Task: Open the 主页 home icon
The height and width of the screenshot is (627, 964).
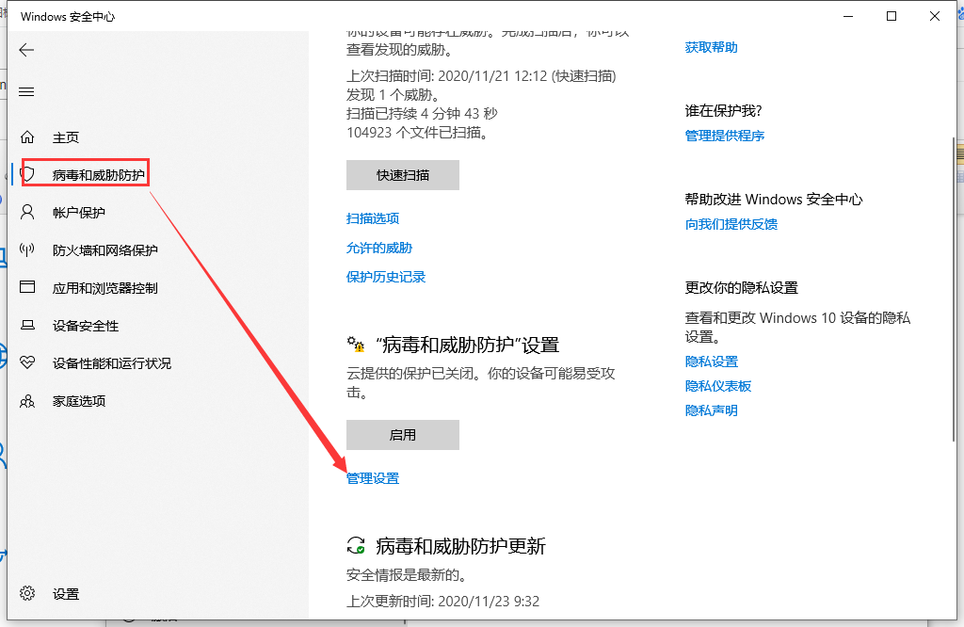Action: click(27, 137)
